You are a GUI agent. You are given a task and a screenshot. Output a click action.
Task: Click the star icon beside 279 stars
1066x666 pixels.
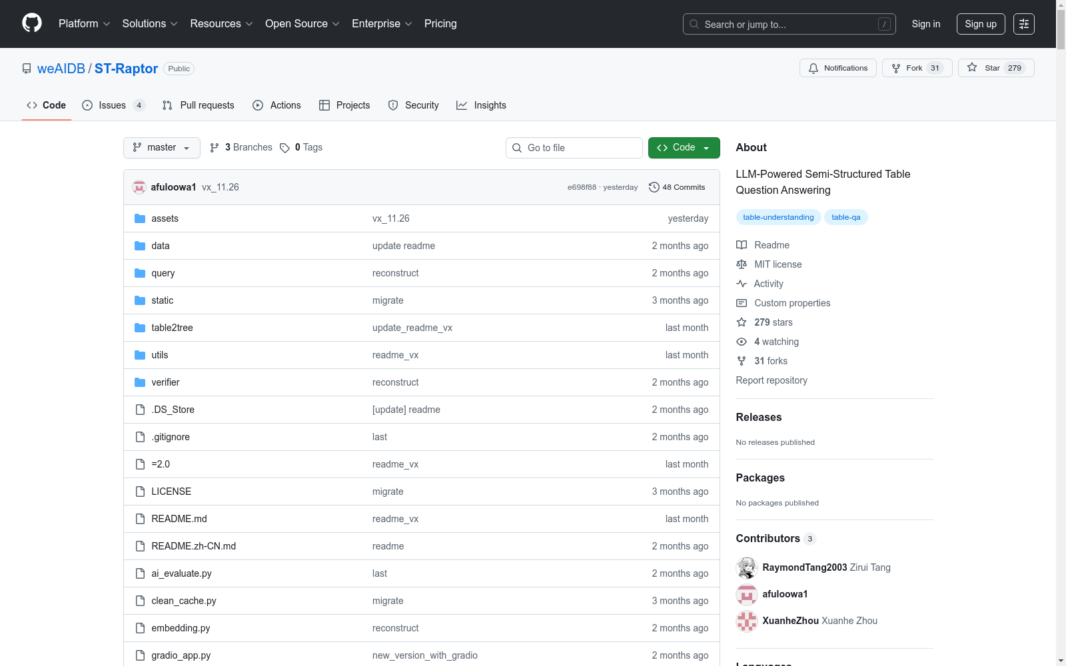click(742, 322)
